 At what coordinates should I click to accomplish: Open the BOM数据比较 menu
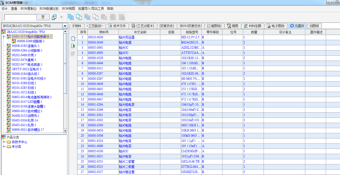[49, 9]
